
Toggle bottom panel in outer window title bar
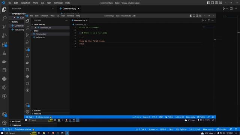(x=213, y=3)
